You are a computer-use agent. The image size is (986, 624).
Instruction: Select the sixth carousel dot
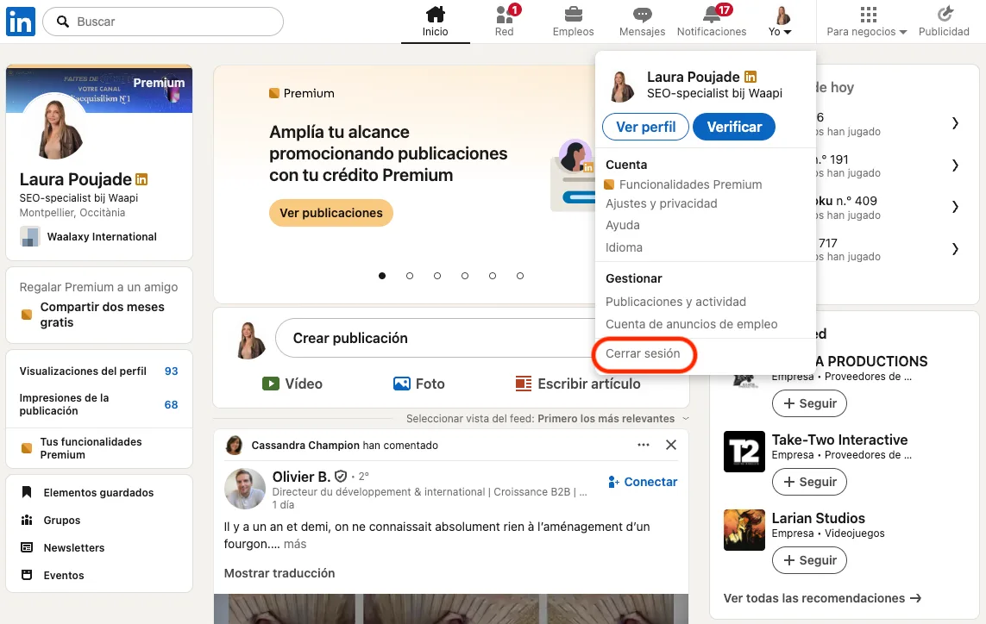point(520,276)
